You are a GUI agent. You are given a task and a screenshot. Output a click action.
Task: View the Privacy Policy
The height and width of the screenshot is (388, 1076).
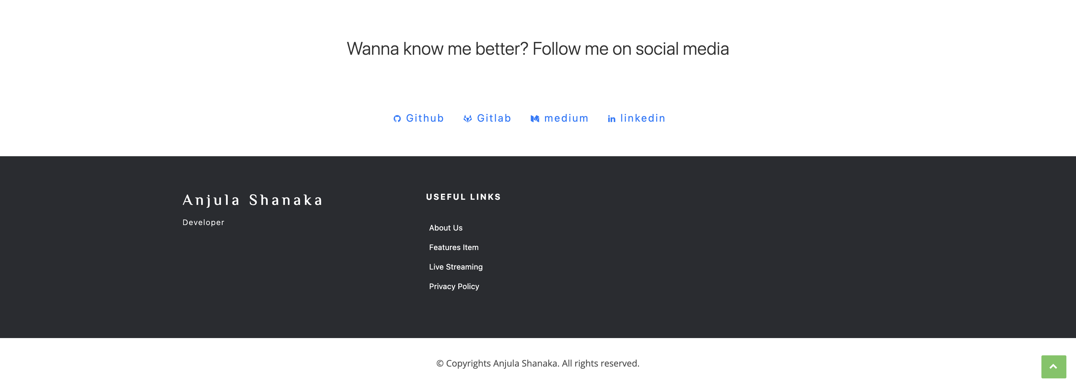[x=454, y=287]
